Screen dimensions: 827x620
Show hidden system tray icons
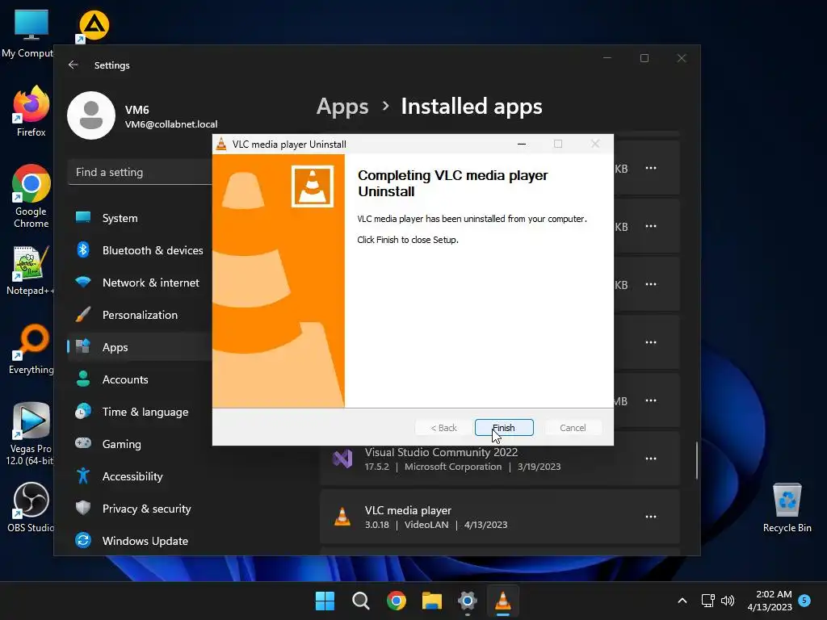pyautogui.click(x=682, y=601)
